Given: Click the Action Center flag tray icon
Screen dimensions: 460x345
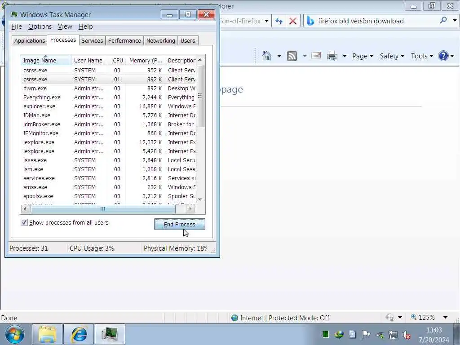Looking at the screenshot, I should coord(366,334).
